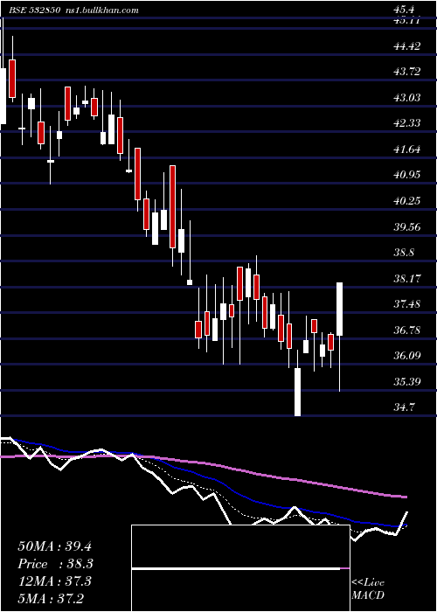Select the 36.78 axis label
Screen dimensions: 437x612
coord(407,330)
